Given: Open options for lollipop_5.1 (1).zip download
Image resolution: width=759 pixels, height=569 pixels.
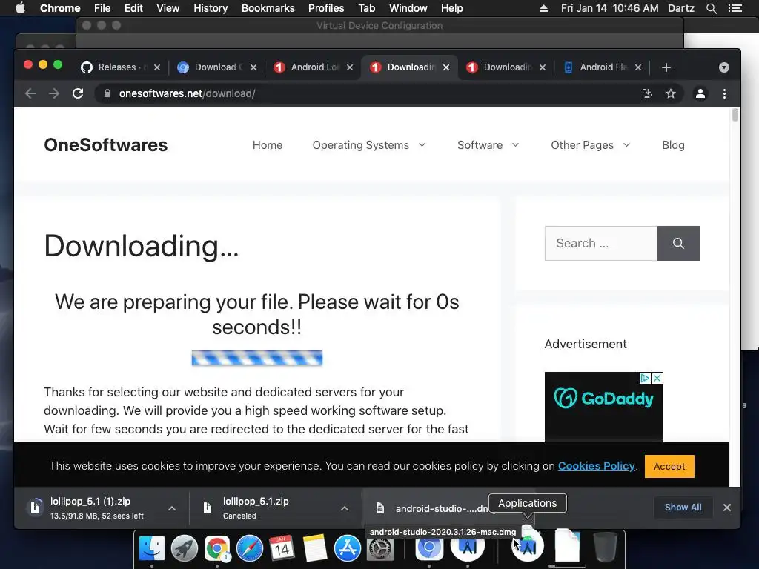Looking at the screenshot, I should tap(172, 508).
